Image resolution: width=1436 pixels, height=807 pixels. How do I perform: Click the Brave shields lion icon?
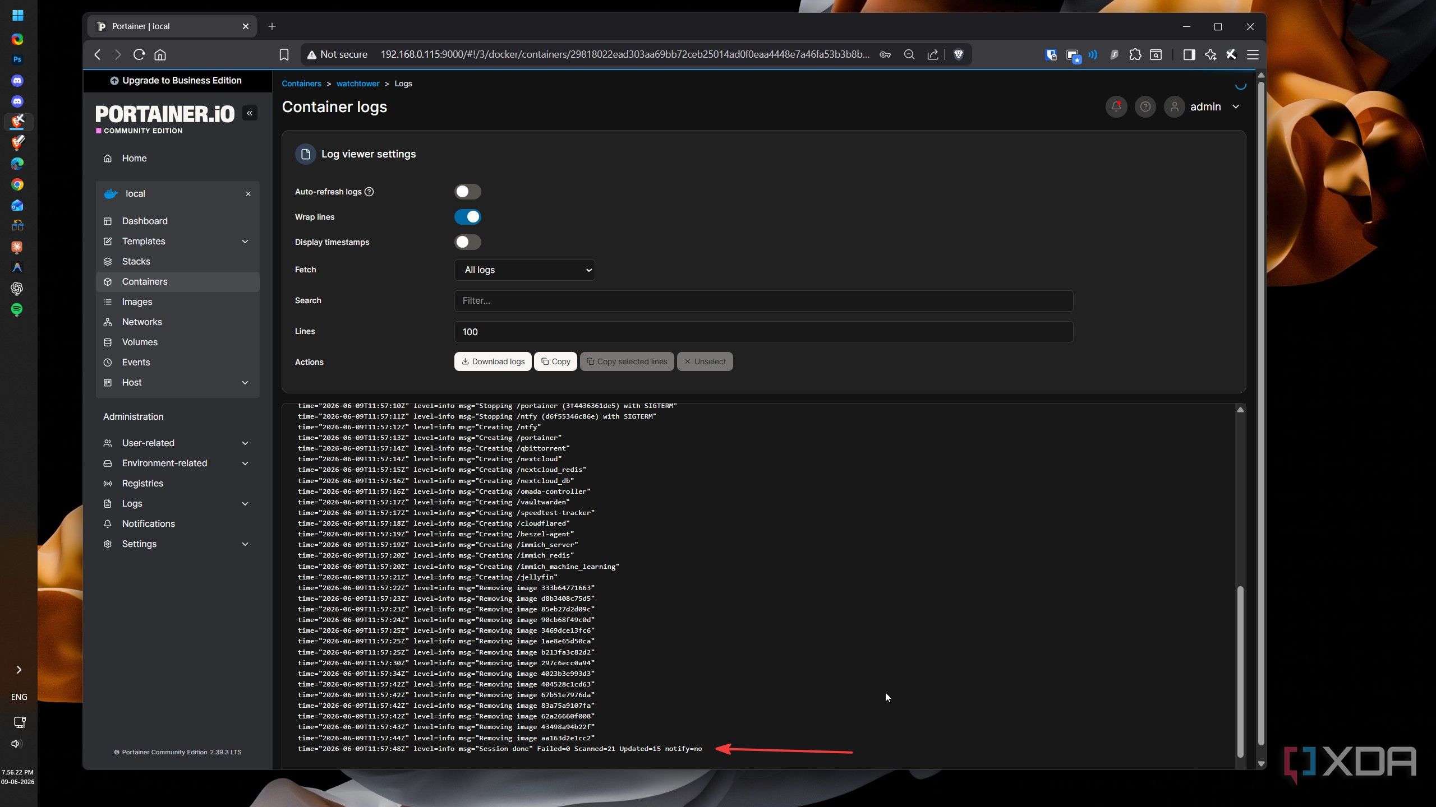(958, 54)
